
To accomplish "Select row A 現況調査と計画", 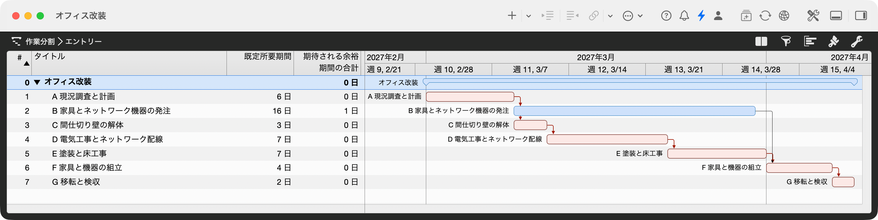I will (186, 97).
